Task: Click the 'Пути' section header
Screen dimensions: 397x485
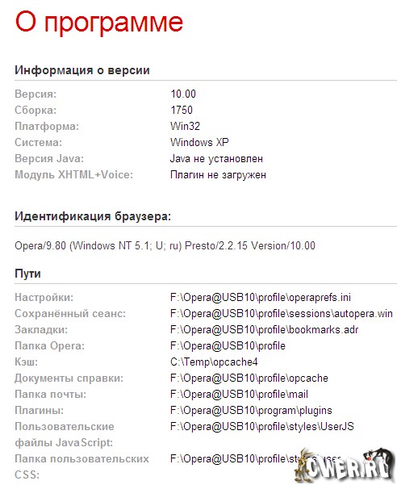Action: click(x=27, y=274)
